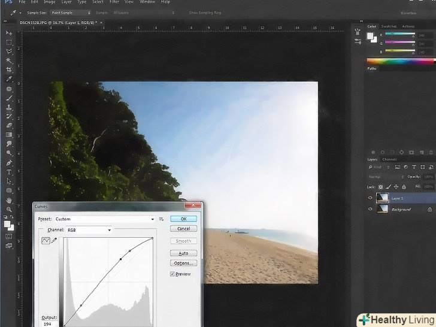
Task: Choose the curve point editing mode icon
Action: click(46, 240)
